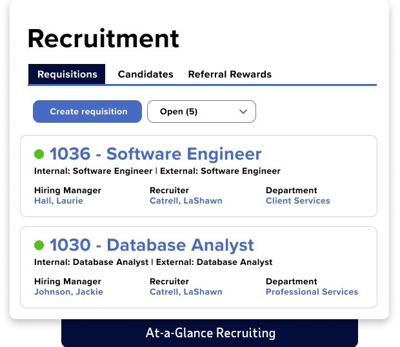Click green status dot for Database Analyst
This screenshot has height=347, width=400.
(x=39, y=246)
